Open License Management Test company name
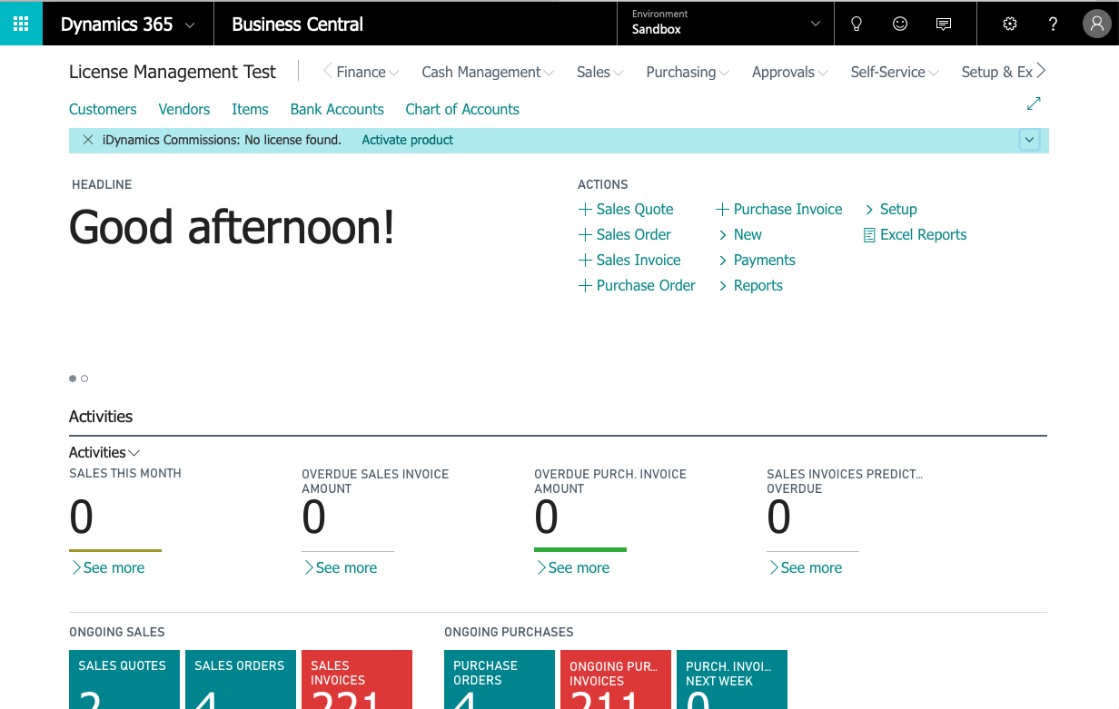This screenshot has height=709, width=1119. 173,72
